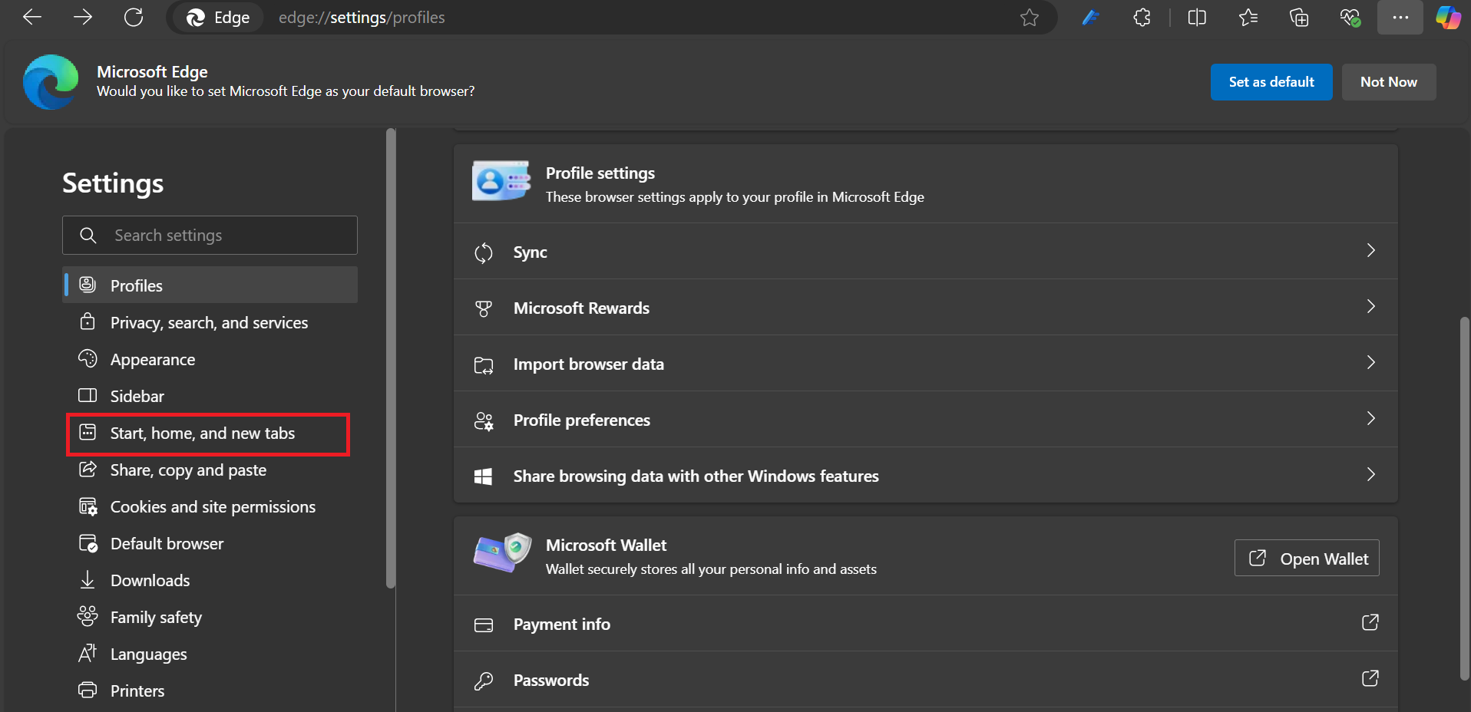1471x712 pixels.
Task: Expand Sync with its chevron
Action: 1370,251
